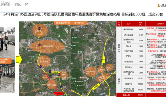Click the metro icon left of 佛山3号线 label

pos(50,71)
